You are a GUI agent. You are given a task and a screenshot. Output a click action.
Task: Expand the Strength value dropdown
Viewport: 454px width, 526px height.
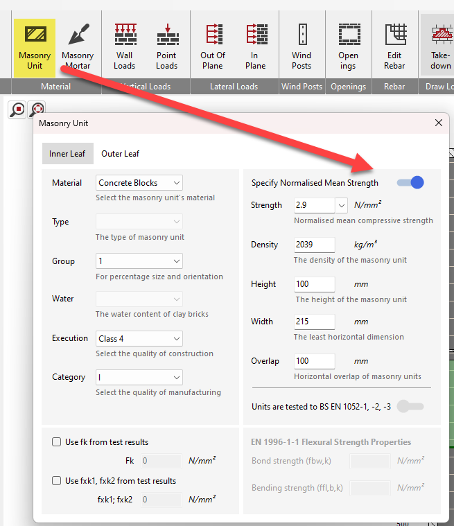341,205
